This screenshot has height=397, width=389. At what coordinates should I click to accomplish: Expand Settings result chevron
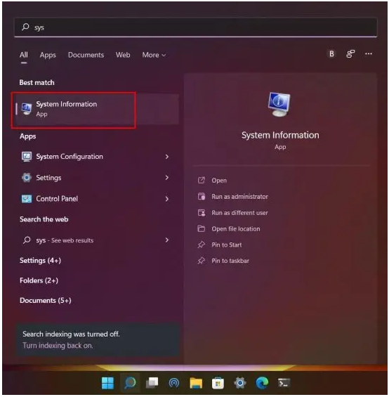[x=167, y=178]
